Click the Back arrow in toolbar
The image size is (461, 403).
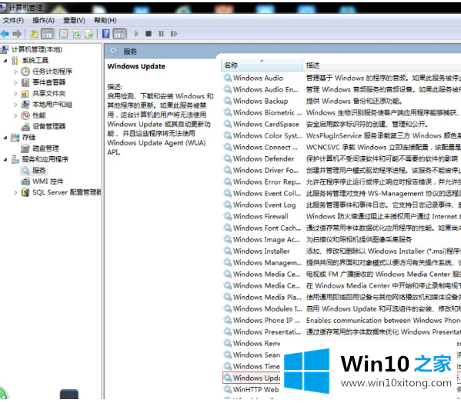click(5, 34)
